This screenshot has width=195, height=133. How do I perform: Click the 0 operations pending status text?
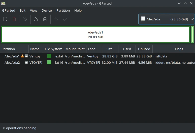click(x=20, y=128)
